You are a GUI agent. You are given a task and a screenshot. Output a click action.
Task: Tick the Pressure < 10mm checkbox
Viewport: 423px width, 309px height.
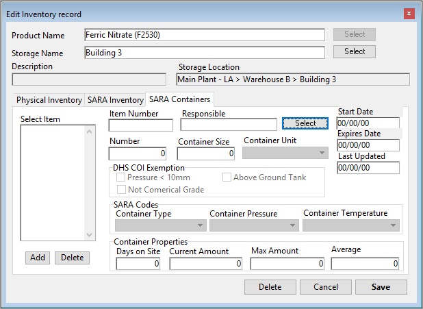tap(122, 177)
